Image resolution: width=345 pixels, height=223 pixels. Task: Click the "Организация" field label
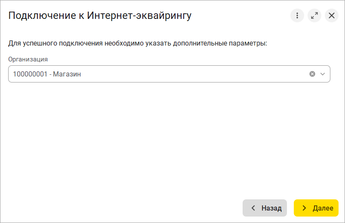pos(28,59)
